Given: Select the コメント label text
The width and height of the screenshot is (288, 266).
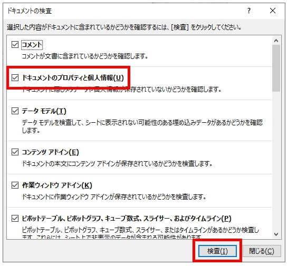Looking at the screenshot, I should click(x=32, y=45).
